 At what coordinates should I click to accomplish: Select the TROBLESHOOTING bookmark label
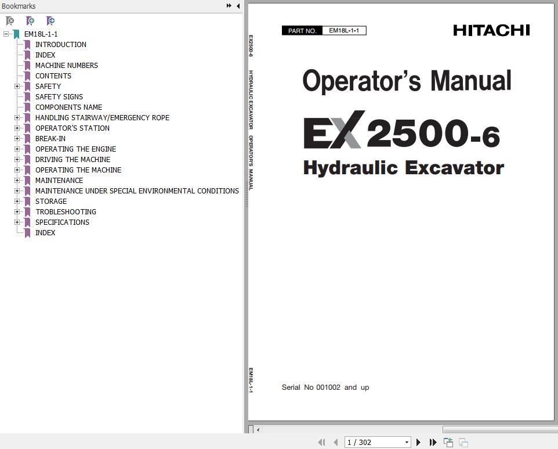66,211
